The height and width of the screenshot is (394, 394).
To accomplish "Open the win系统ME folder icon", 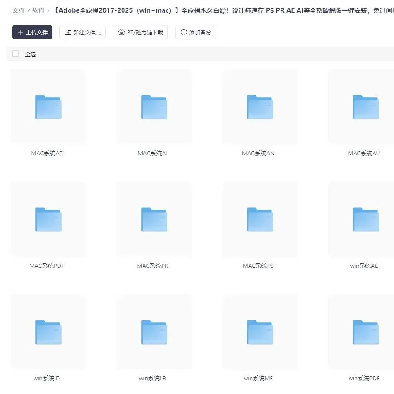I will 260,332.
